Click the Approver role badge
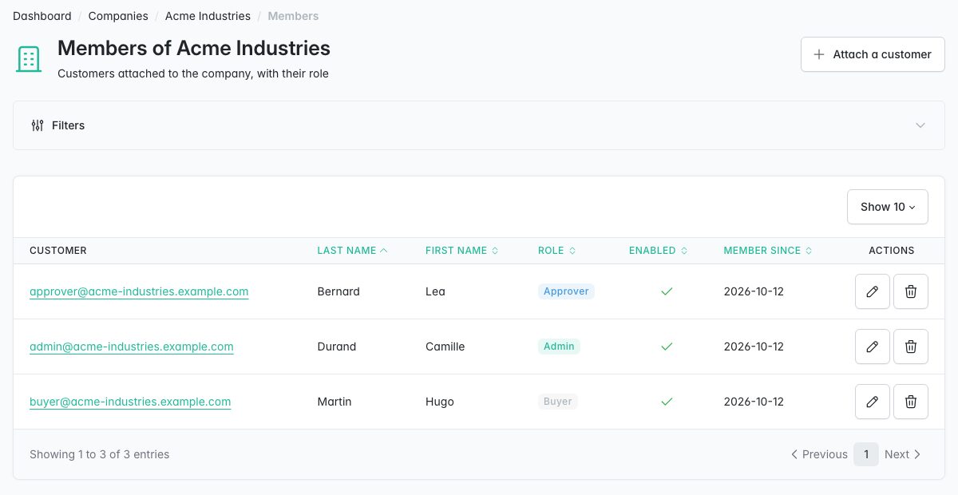 [566, 291]
